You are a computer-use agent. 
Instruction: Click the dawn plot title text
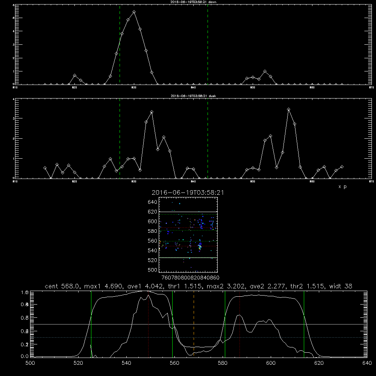click(x=193, y=2)
